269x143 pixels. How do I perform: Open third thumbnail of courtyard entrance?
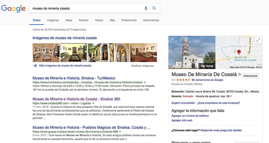pyautogui.click(x=101, y=53)
